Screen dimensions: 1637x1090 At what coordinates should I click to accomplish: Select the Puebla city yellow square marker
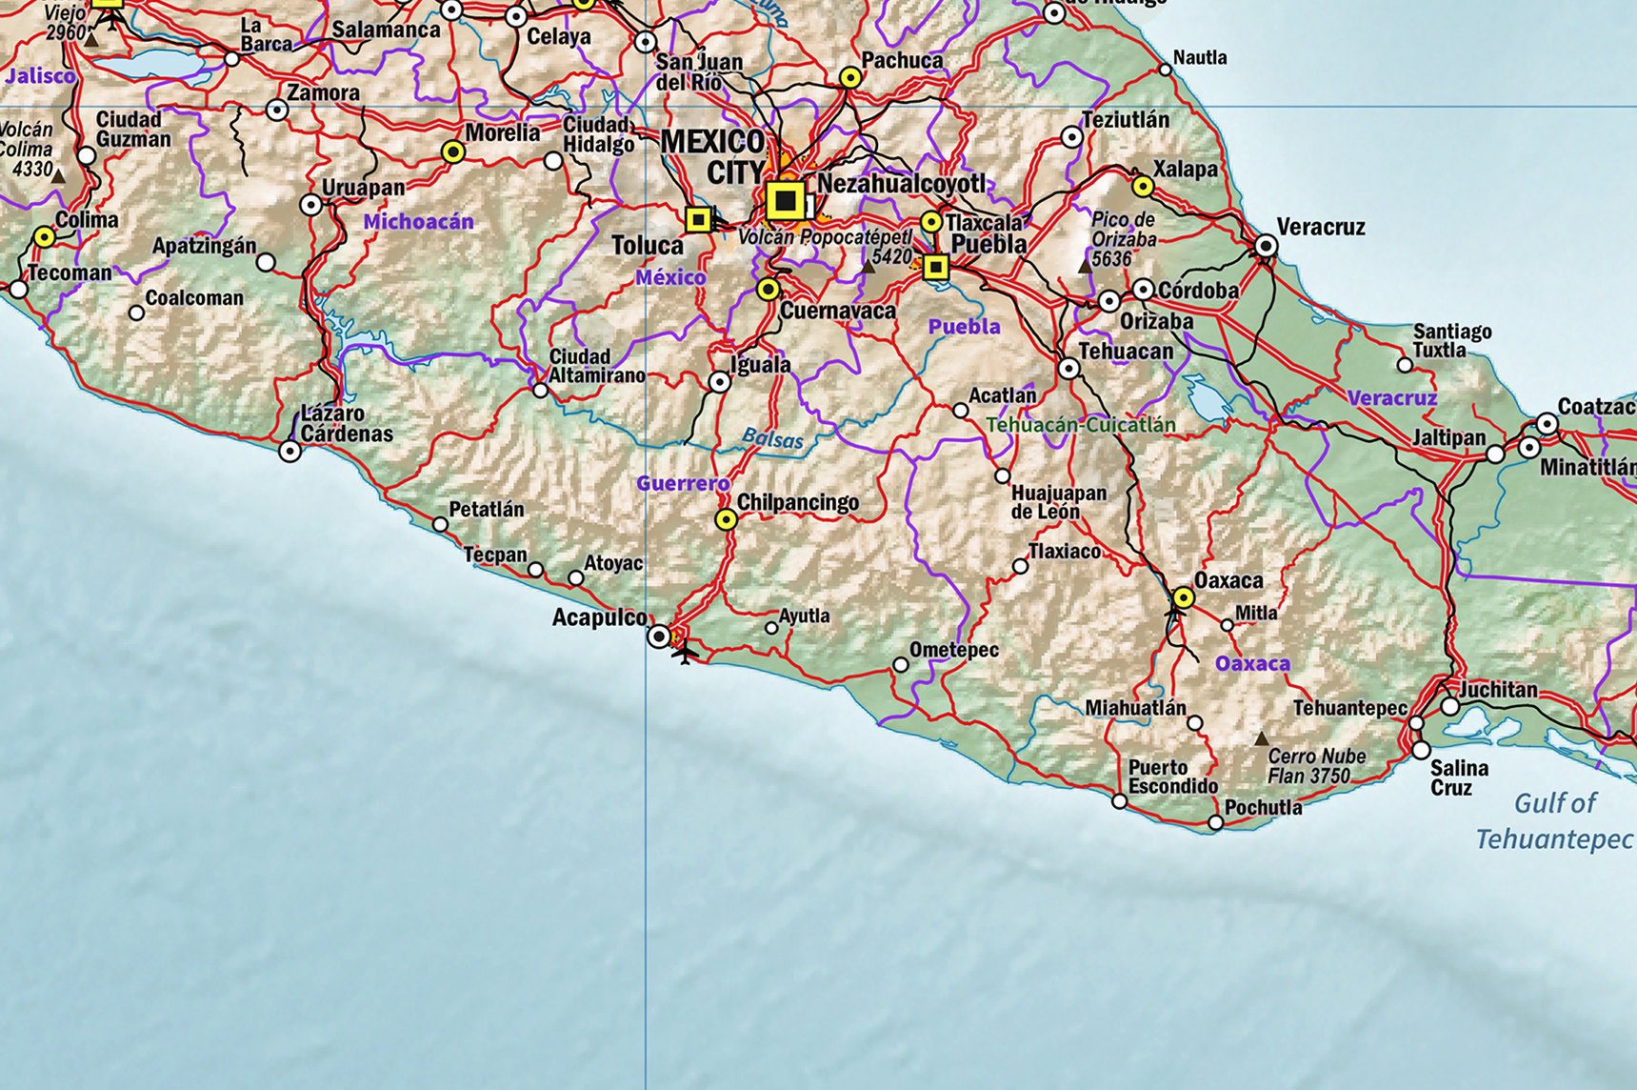tap(935, 268)
